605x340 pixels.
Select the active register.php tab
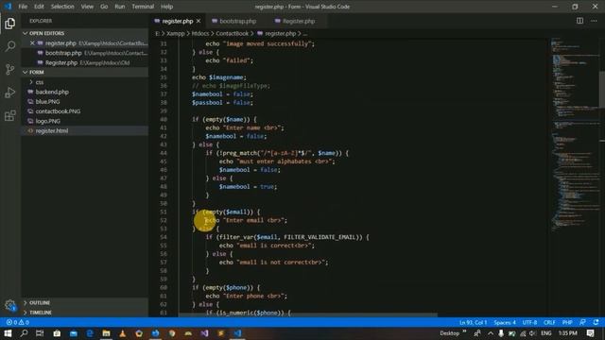pyautogui.click(x=178, y=21)
